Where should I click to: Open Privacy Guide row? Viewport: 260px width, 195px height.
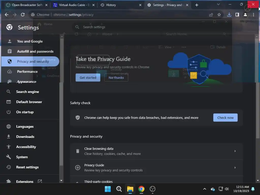coord(156,168)
